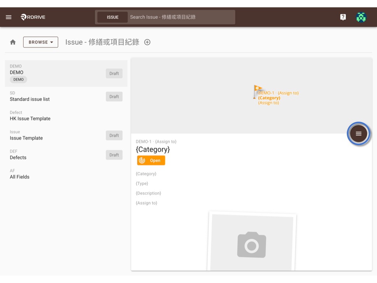Click the {Description} field placeholder
The width and height of the screenshot is (377, 283).
point(148,193)
